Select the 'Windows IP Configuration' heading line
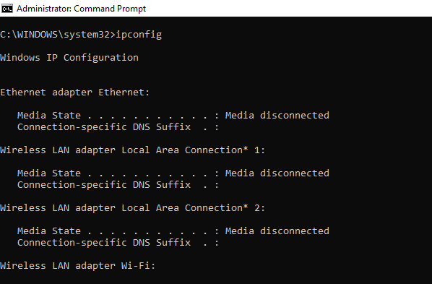The height and width of the screenshot is (284, 432). pos(69,58)
